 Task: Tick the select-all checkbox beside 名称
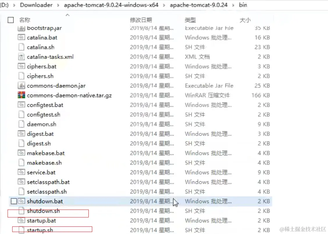point(11,20)
